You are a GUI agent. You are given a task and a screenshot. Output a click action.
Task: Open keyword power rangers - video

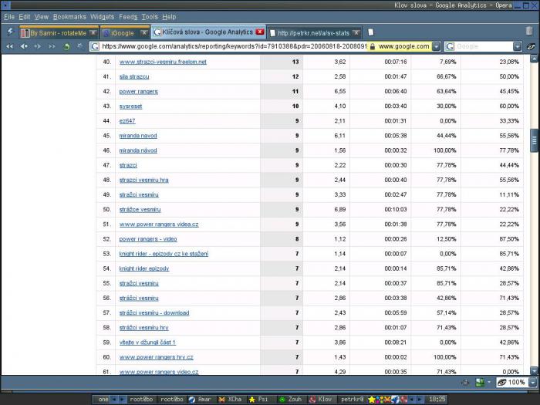coord(148,239)
